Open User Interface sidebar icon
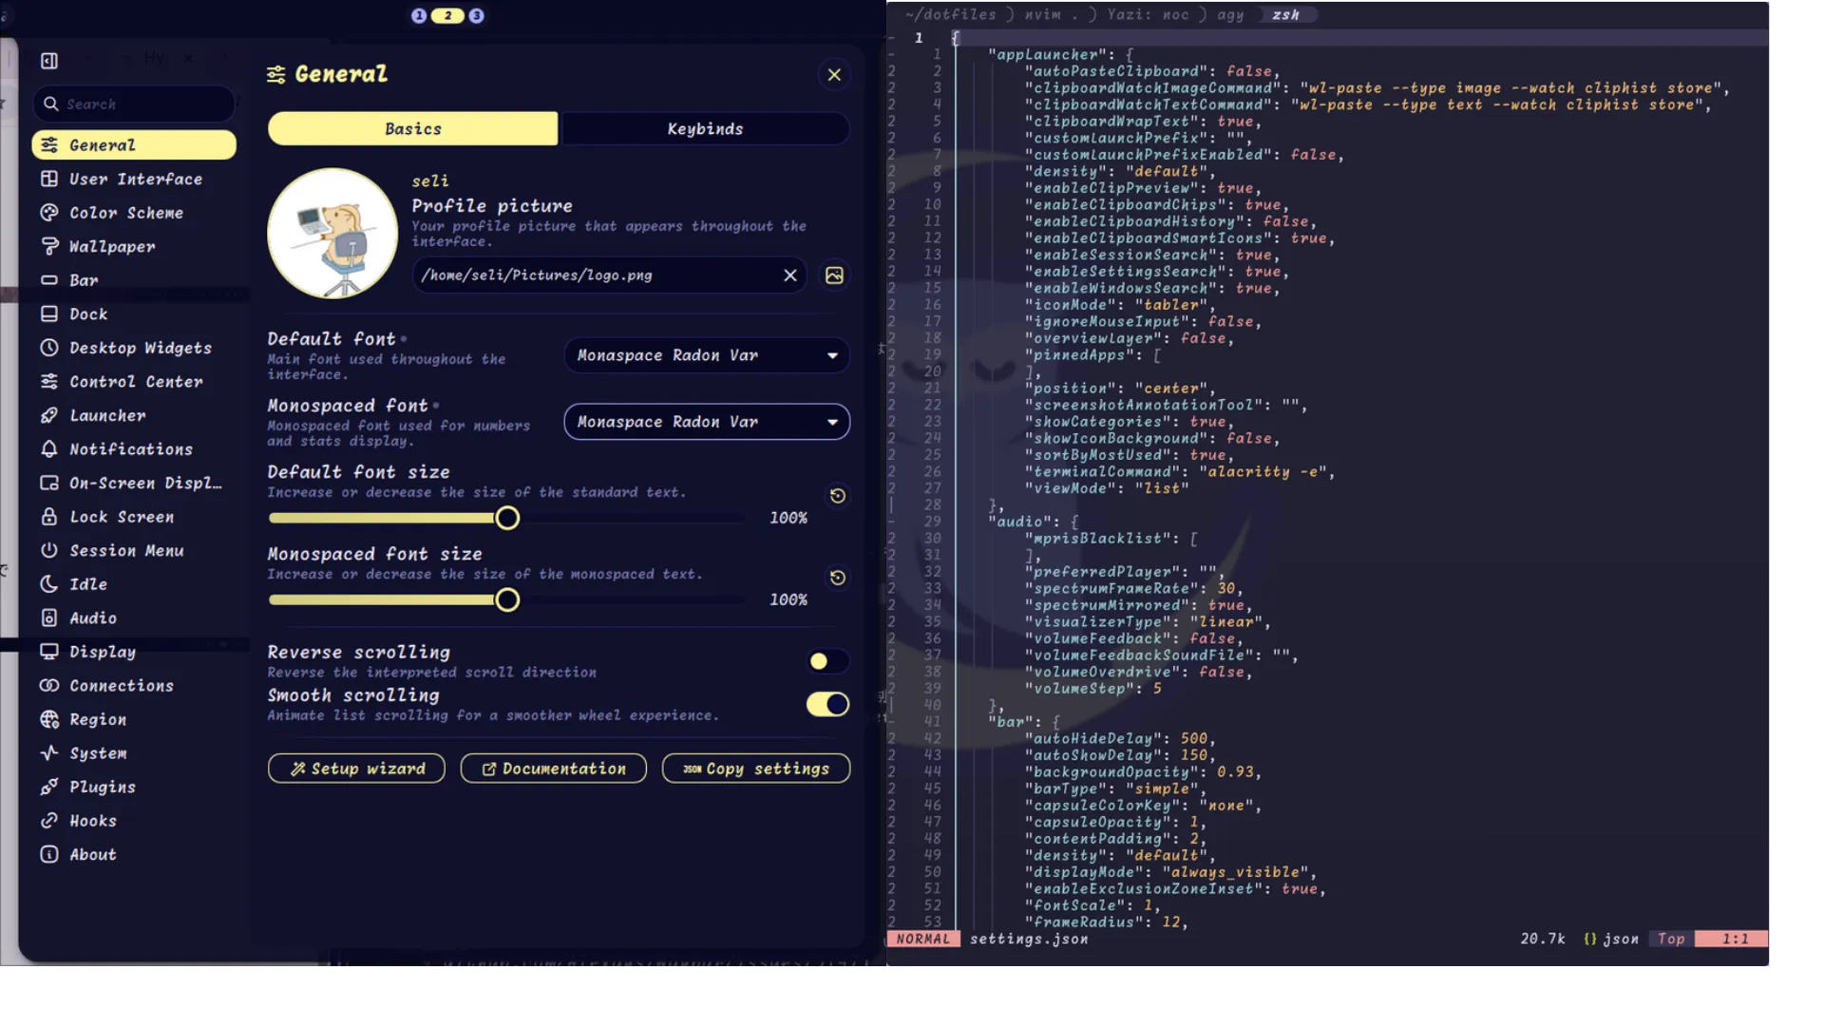 click(x=49, y=179)
